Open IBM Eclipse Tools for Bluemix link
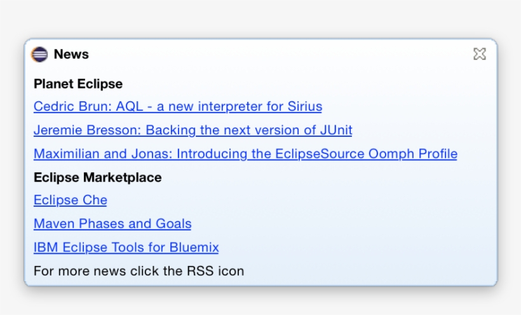The height and width of the screenshot is (315, 521). [x=126, y=248]
